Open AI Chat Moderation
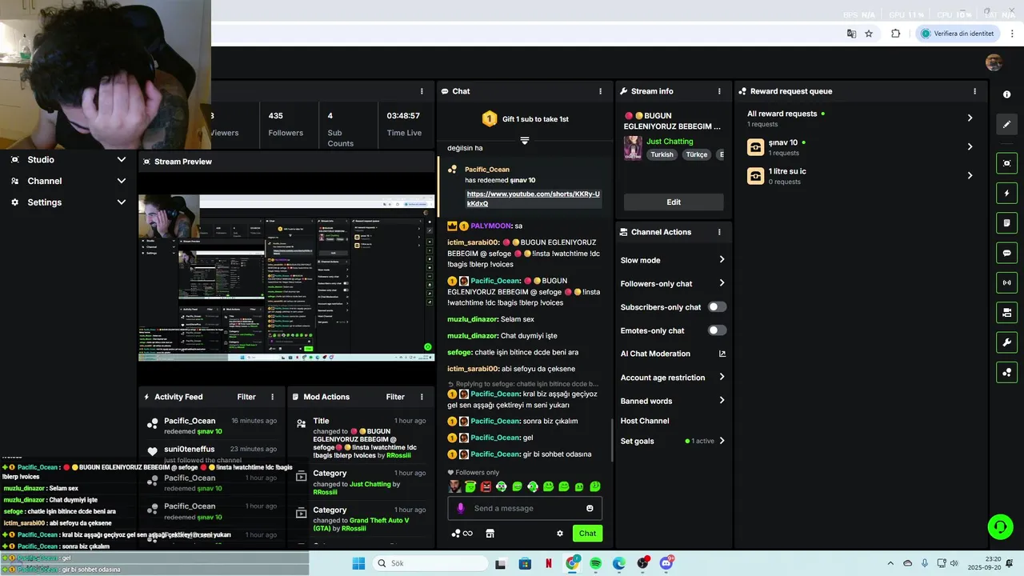This screenshot has height=576, width=1024. click(655, 354)
